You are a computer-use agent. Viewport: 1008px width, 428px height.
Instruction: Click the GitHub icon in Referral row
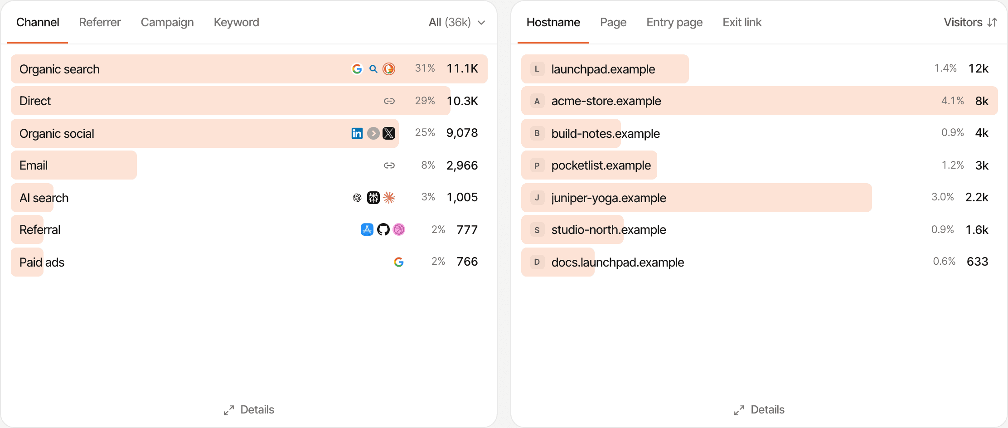[x=383, y=230]
